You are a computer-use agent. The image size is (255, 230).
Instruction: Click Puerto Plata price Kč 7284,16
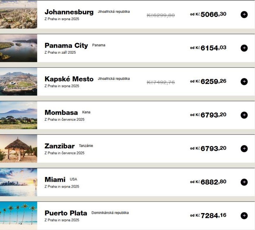click(213, 216)
